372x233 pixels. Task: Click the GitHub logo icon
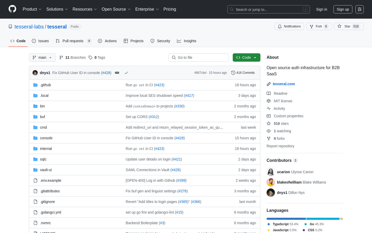tap(12, 9)
